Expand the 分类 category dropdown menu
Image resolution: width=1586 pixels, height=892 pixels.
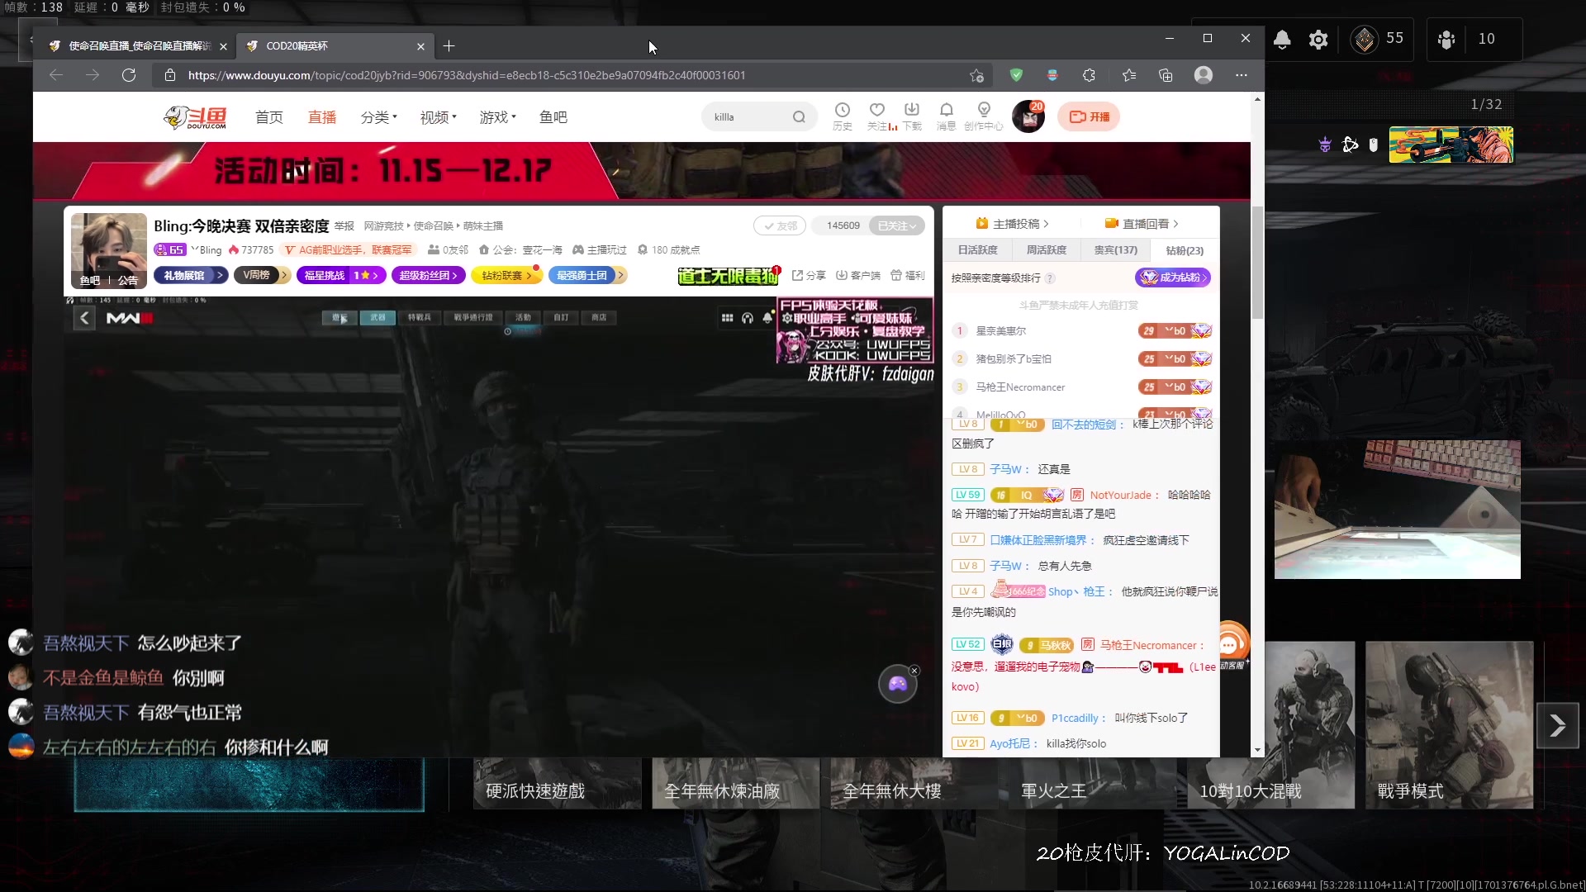click(x=379, y=117)
